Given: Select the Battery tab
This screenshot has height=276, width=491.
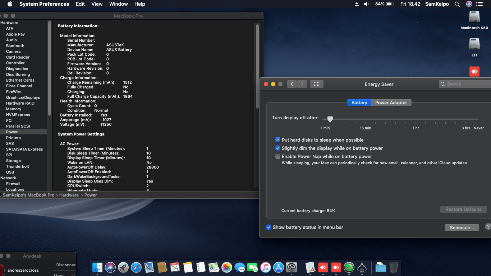Looking at the screenshot, I should point(359,102).
